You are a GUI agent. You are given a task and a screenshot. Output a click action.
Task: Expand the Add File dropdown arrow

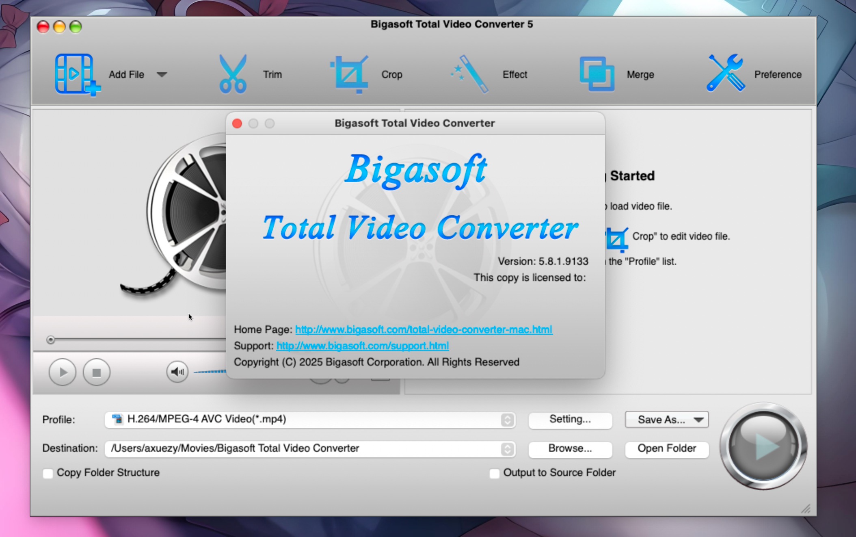tap(162, 74)
